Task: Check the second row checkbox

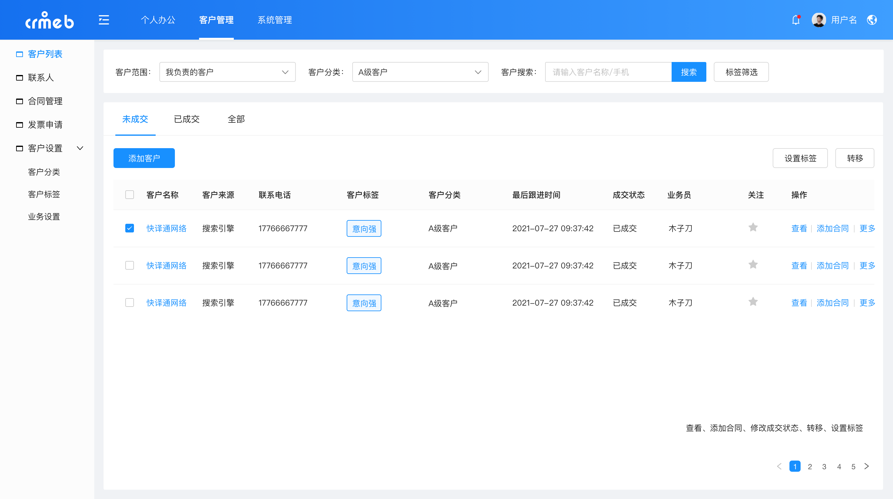Action: (130, 265)
